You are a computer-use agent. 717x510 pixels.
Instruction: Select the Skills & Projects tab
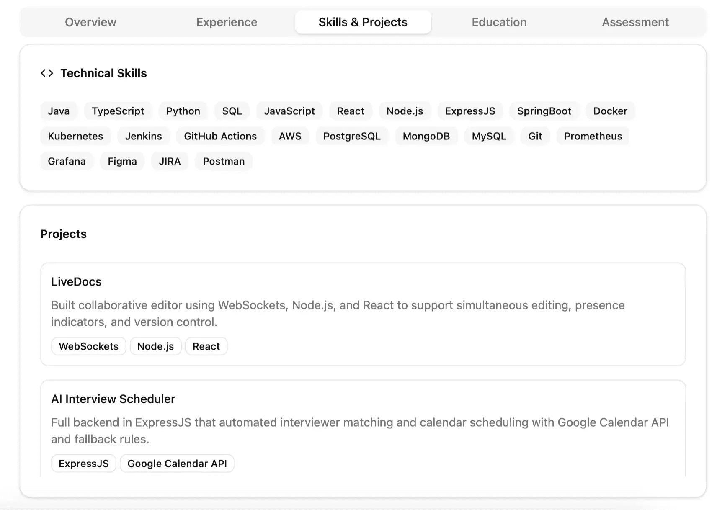coord(363,22)
